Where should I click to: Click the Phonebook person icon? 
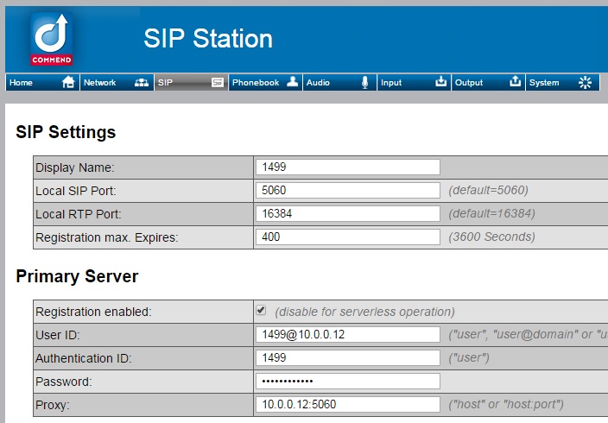[x=292, y=83]
